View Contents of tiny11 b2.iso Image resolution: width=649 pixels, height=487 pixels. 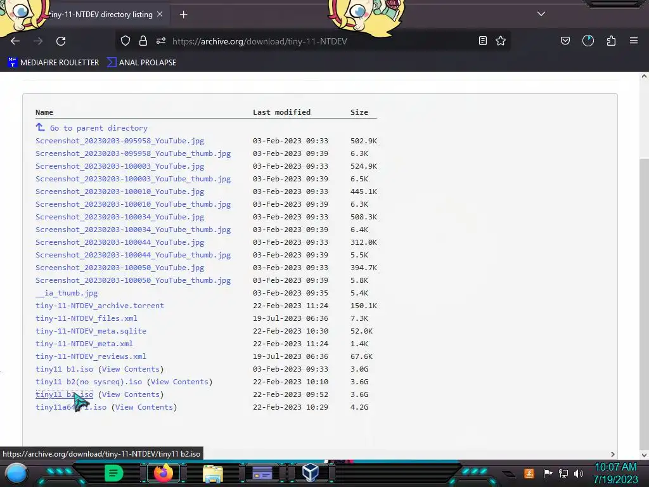(x=131, y=394)
